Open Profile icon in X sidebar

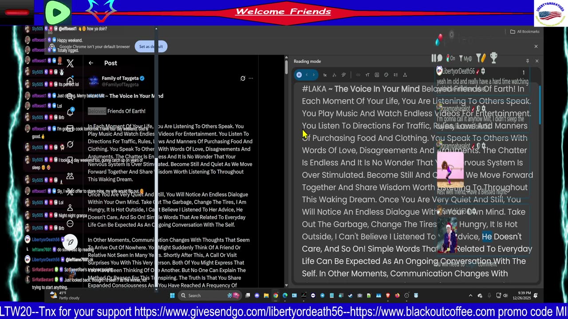[x=70, y=208]
